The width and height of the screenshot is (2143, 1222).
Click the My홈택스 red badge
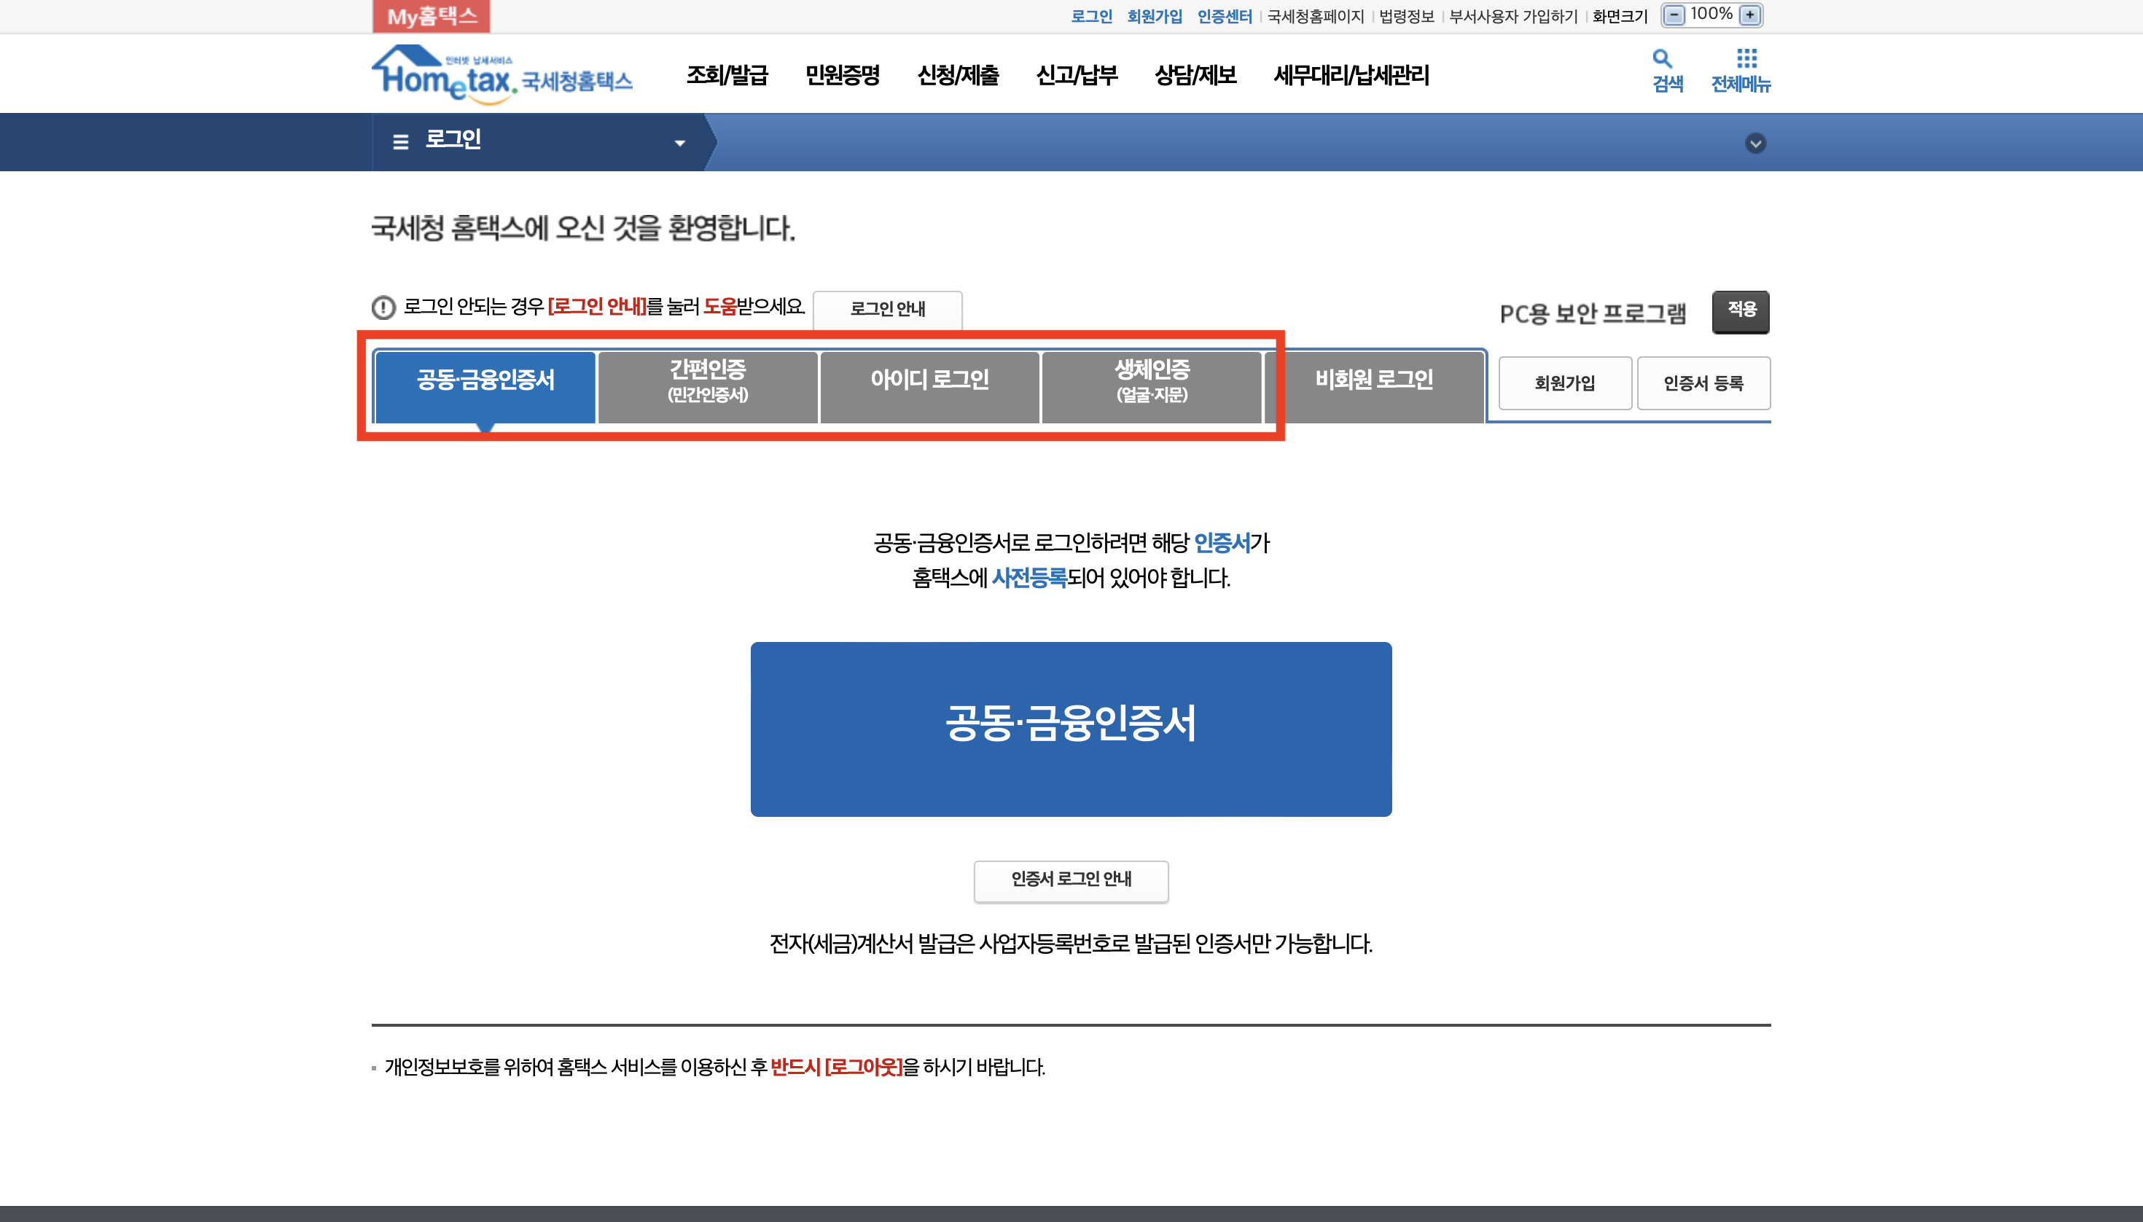click(x=432, y=16)
